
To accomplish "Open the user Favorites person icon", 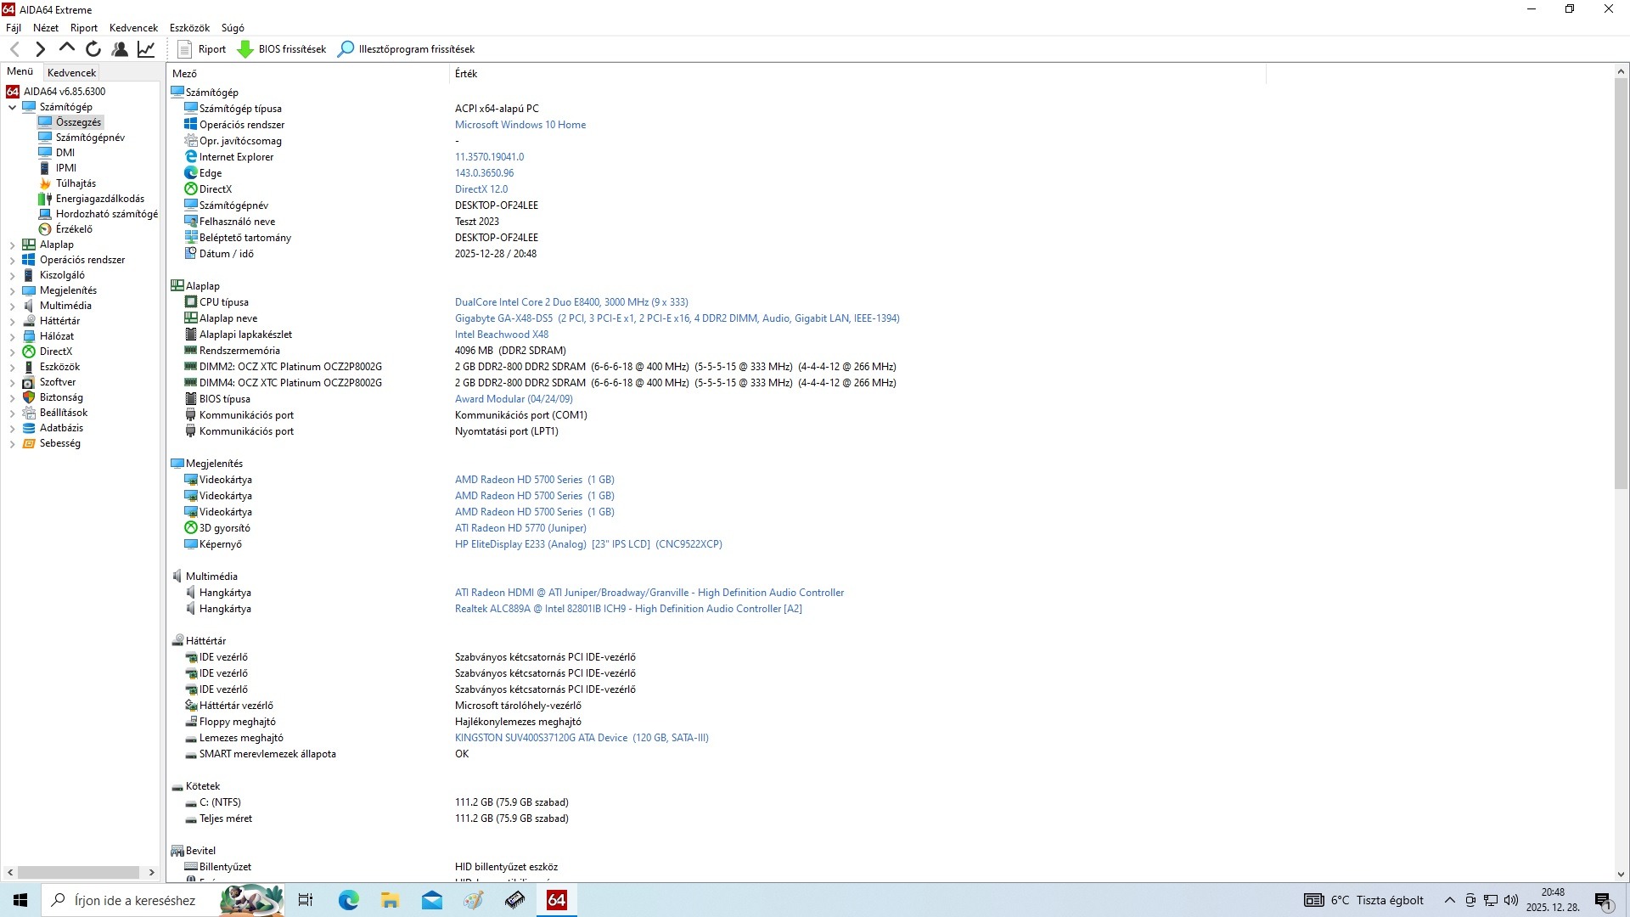I will 120,49.
